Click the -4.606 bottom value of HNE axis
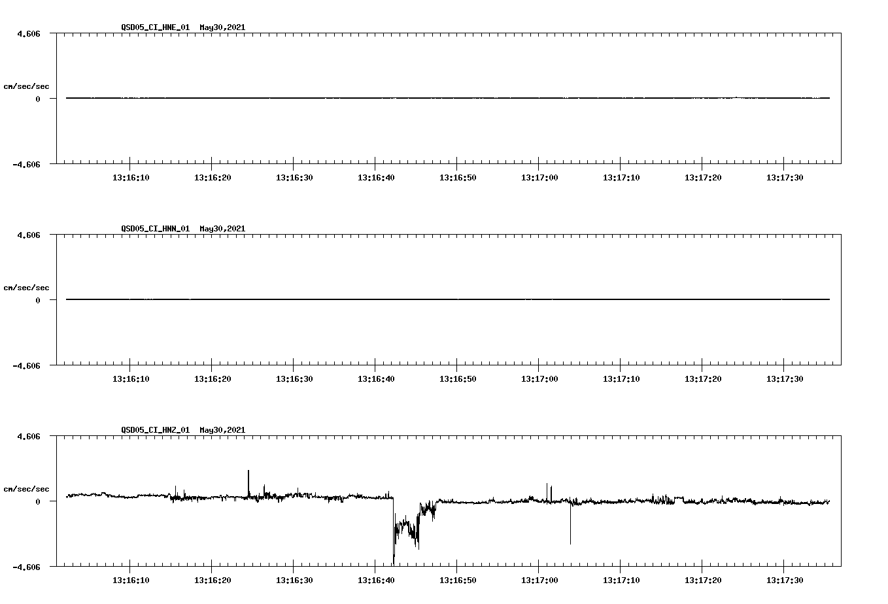The height and width of the screenshot is (604, 888). (x=26, y=165)
